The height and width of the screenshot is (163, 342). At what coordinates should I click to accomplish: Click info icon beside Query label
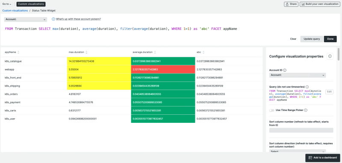click(x=307, y=87)
